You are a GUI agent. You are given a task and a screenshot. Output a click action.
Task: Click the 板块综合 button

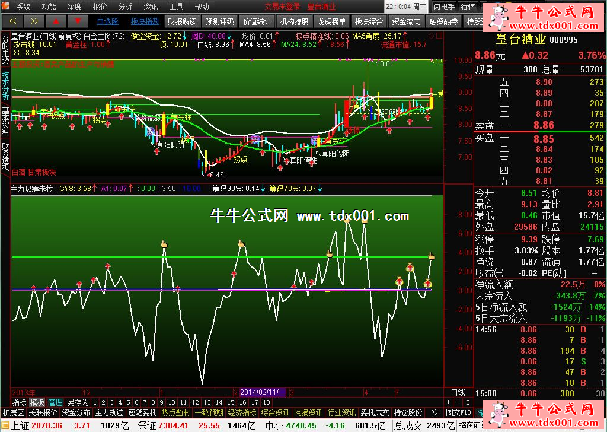tap(369, 21)
